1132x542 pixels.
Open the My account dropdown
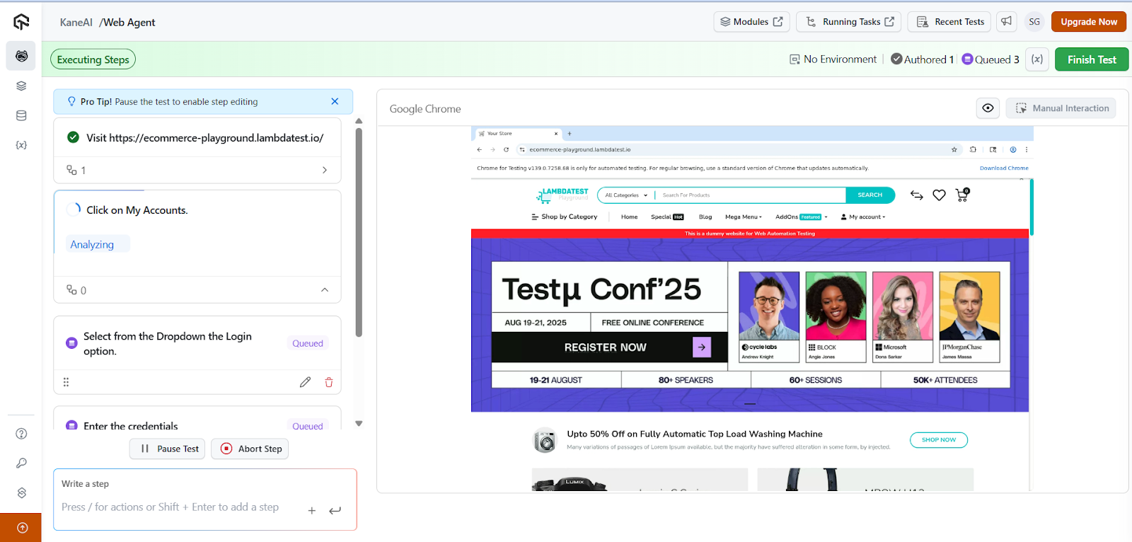tap(863, 217)
